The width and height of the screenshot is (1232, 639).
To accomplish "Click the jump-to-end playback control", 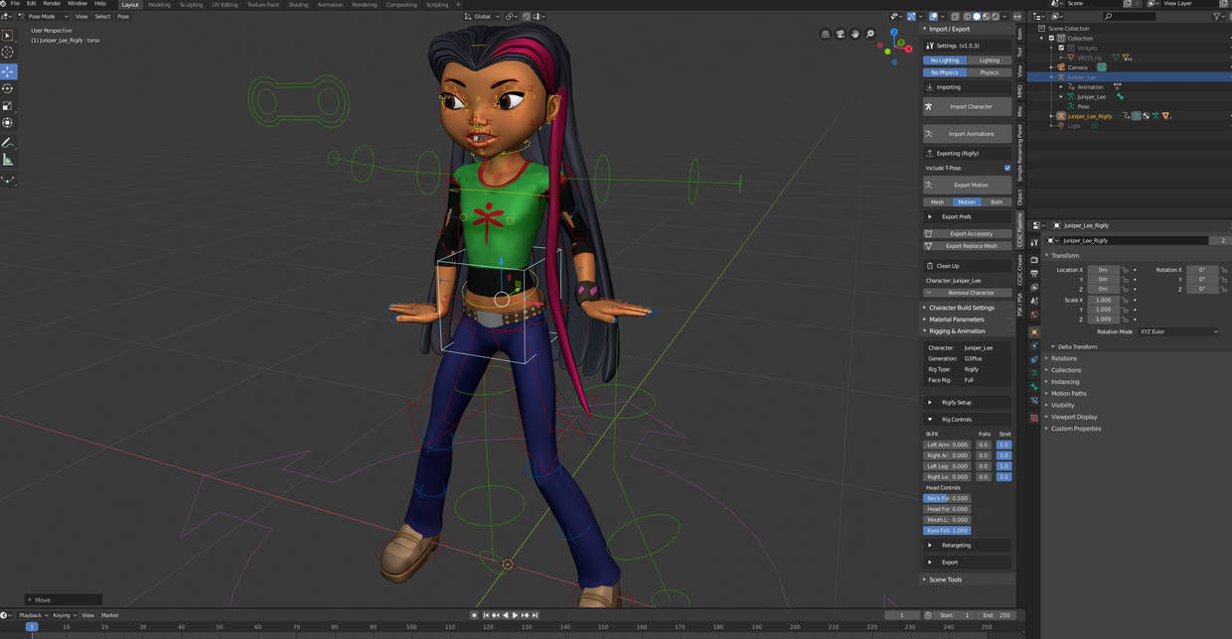I will click(x=536, y=614).
